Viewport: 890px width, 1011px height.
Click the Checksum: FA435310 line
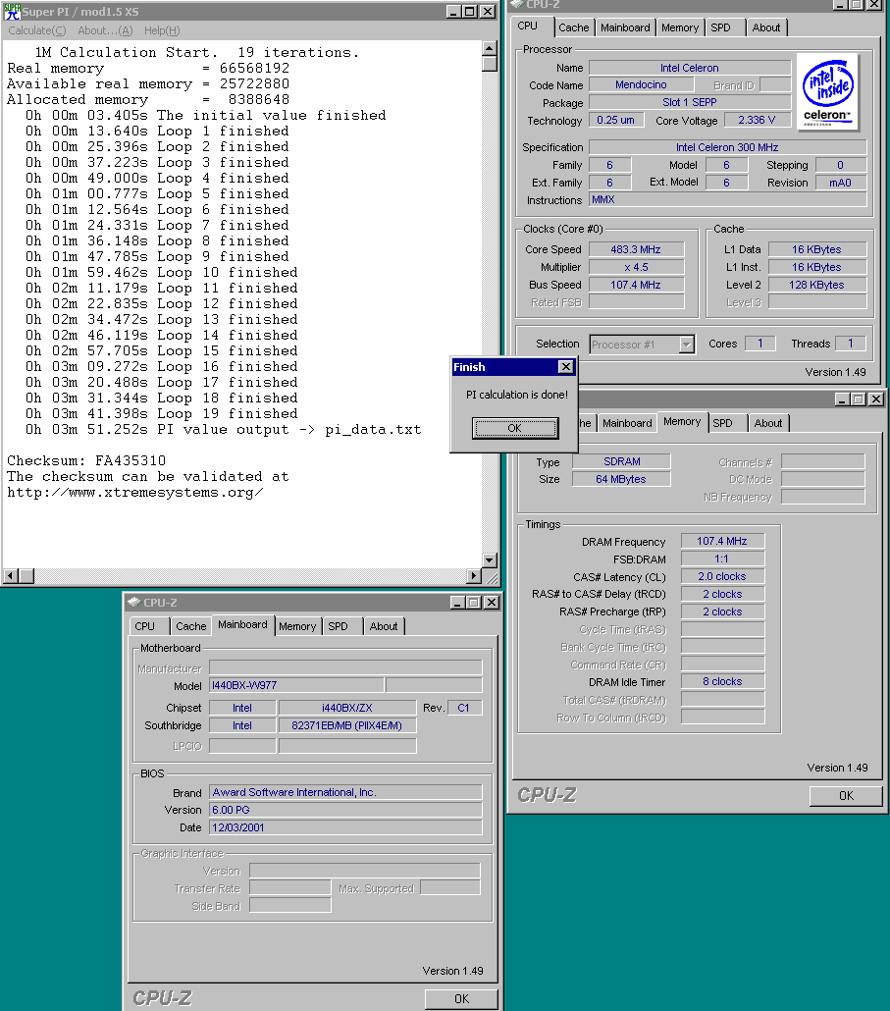pos(86,461)
